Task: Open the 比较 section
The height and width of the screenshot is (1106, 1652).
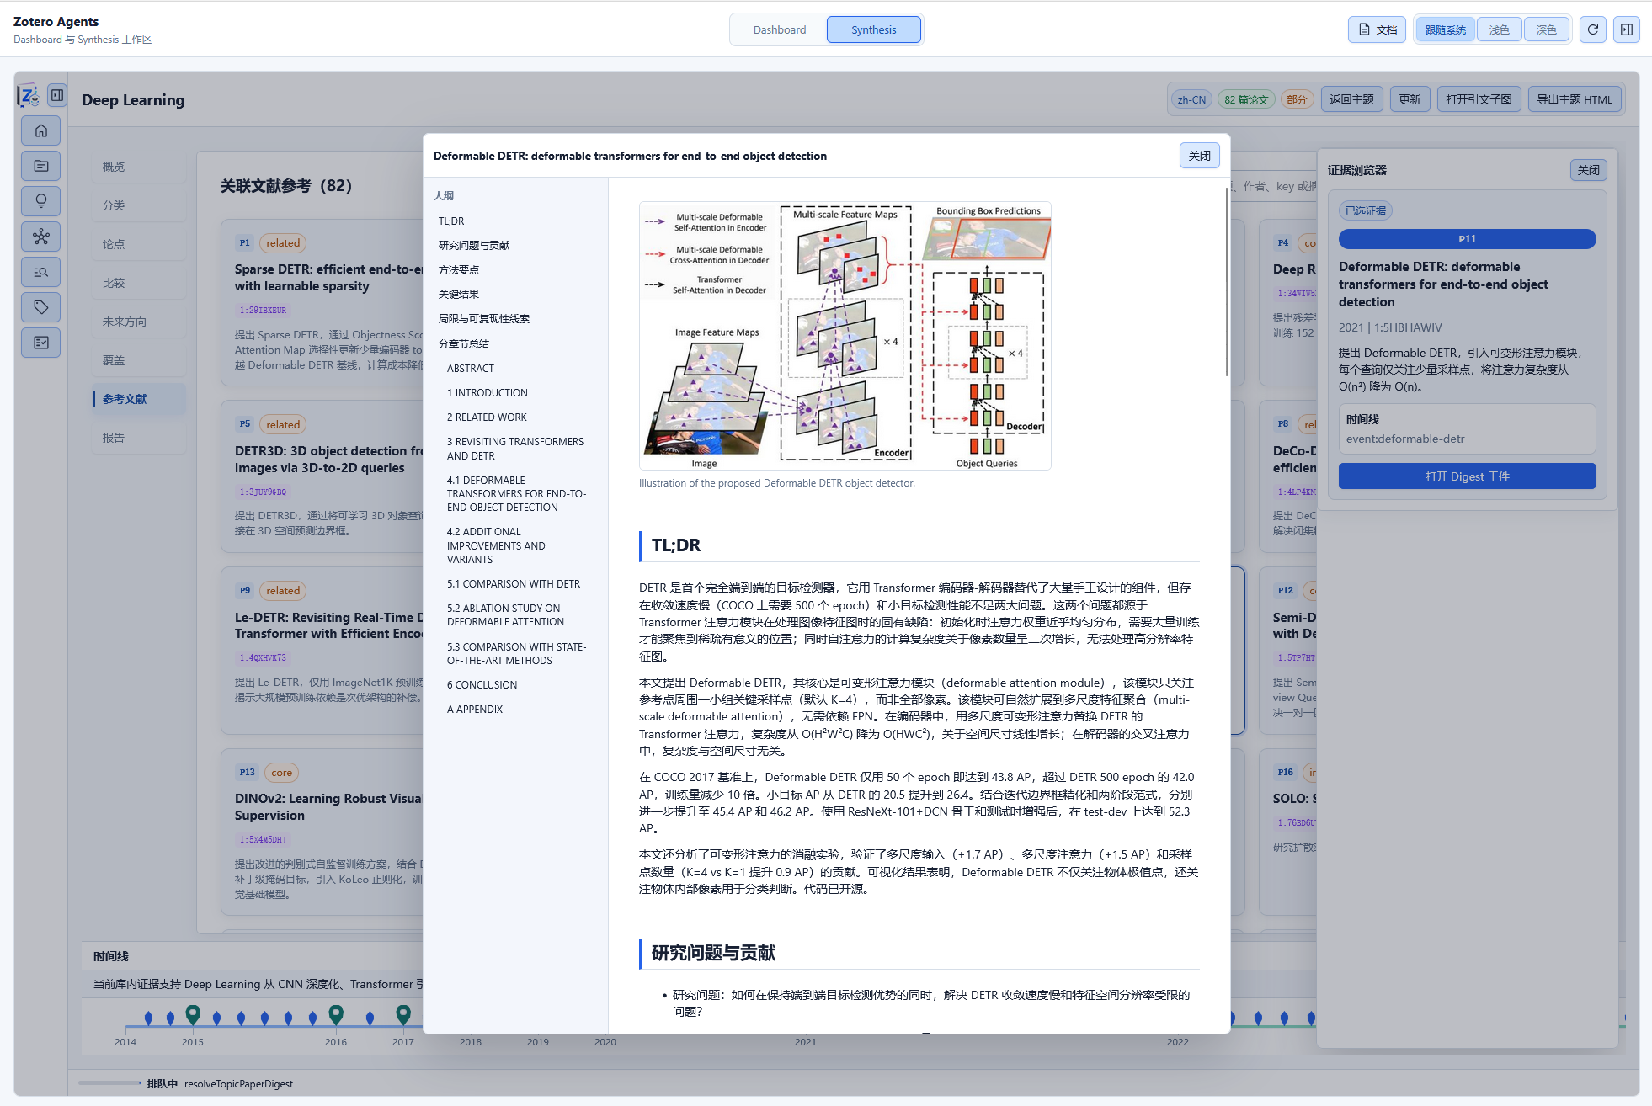Action: click(x=139, y=283)
